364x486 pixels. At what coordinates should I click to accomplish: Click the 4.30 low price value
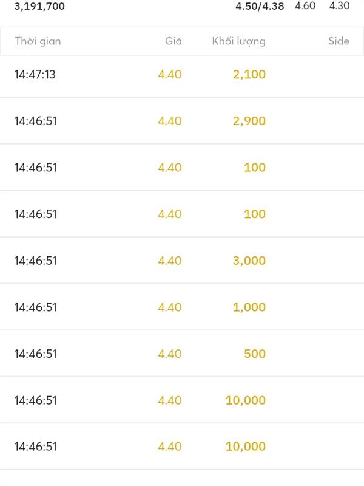[339, 5]
